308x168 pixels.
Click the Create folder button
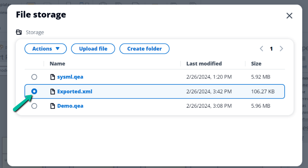[144, 48]
